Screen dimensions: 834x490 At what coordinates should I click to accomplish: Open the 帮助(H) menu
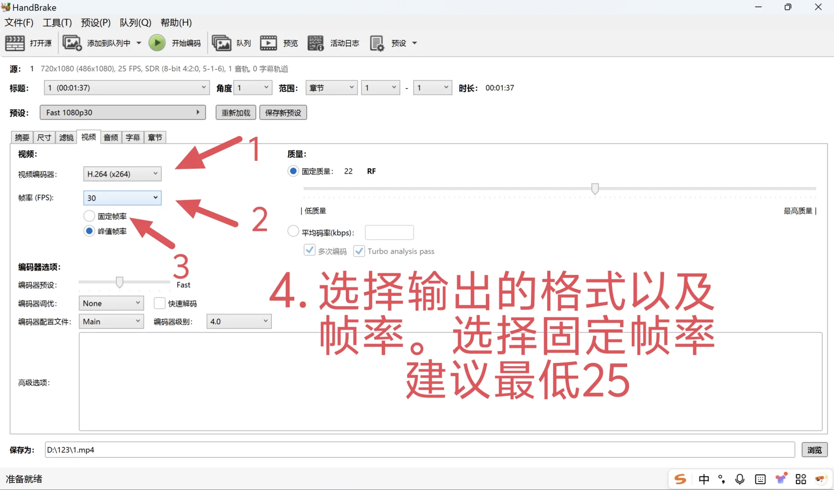(176, 23)
